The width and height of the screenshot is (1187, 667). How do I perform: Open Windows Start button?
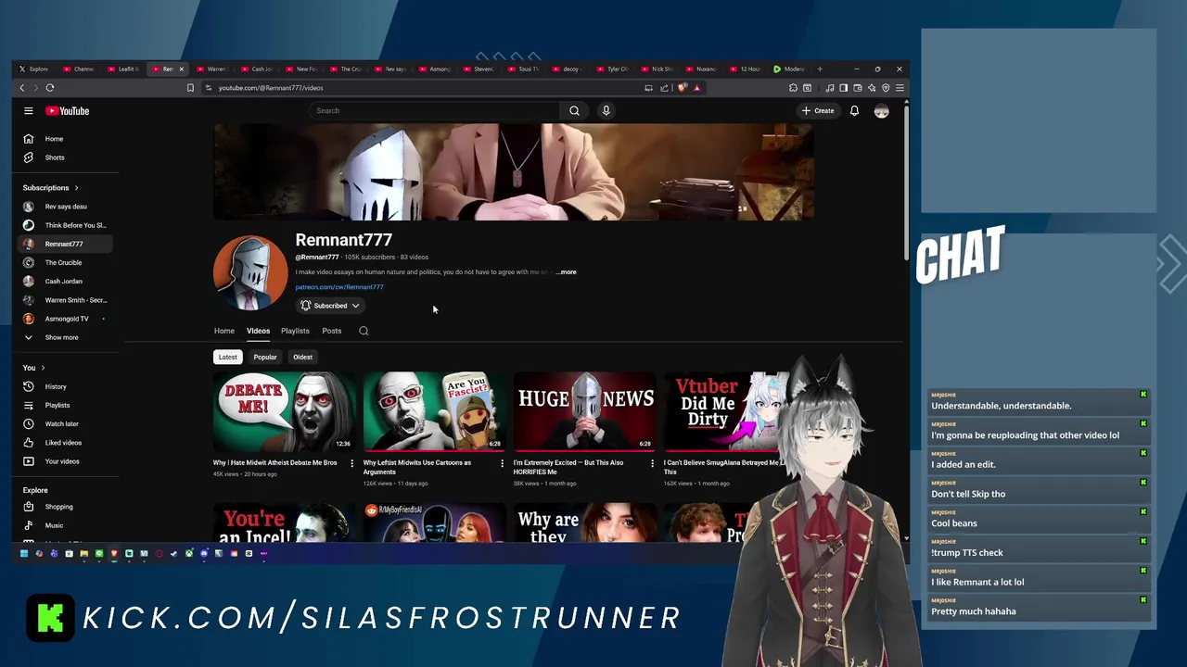click(x=24, y=553)
